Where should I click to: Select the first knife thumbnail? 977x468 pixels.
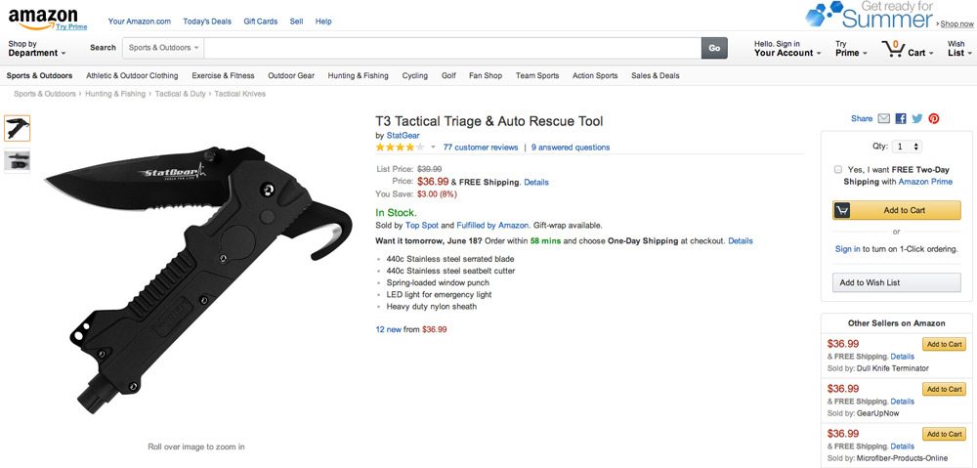pos(18,128)
